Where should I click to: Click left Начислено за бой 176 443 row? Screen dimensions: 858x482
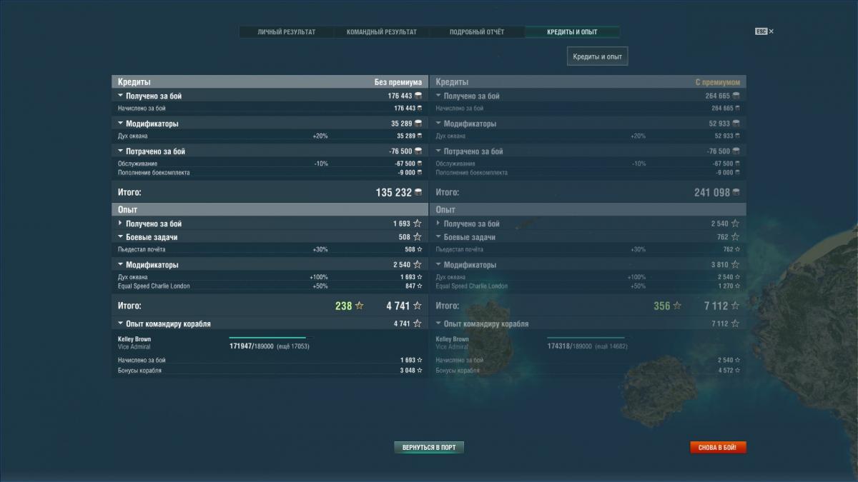pos(270,109)
